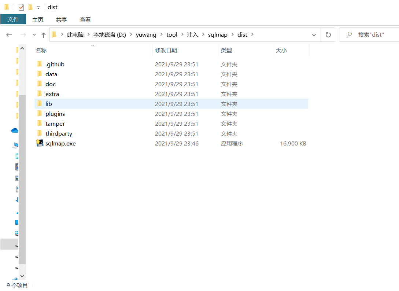The height and width of the screenshot is (291, 399).
Task: Click the New Folder icon in quick access toolbar
Action: click(30, 7)
